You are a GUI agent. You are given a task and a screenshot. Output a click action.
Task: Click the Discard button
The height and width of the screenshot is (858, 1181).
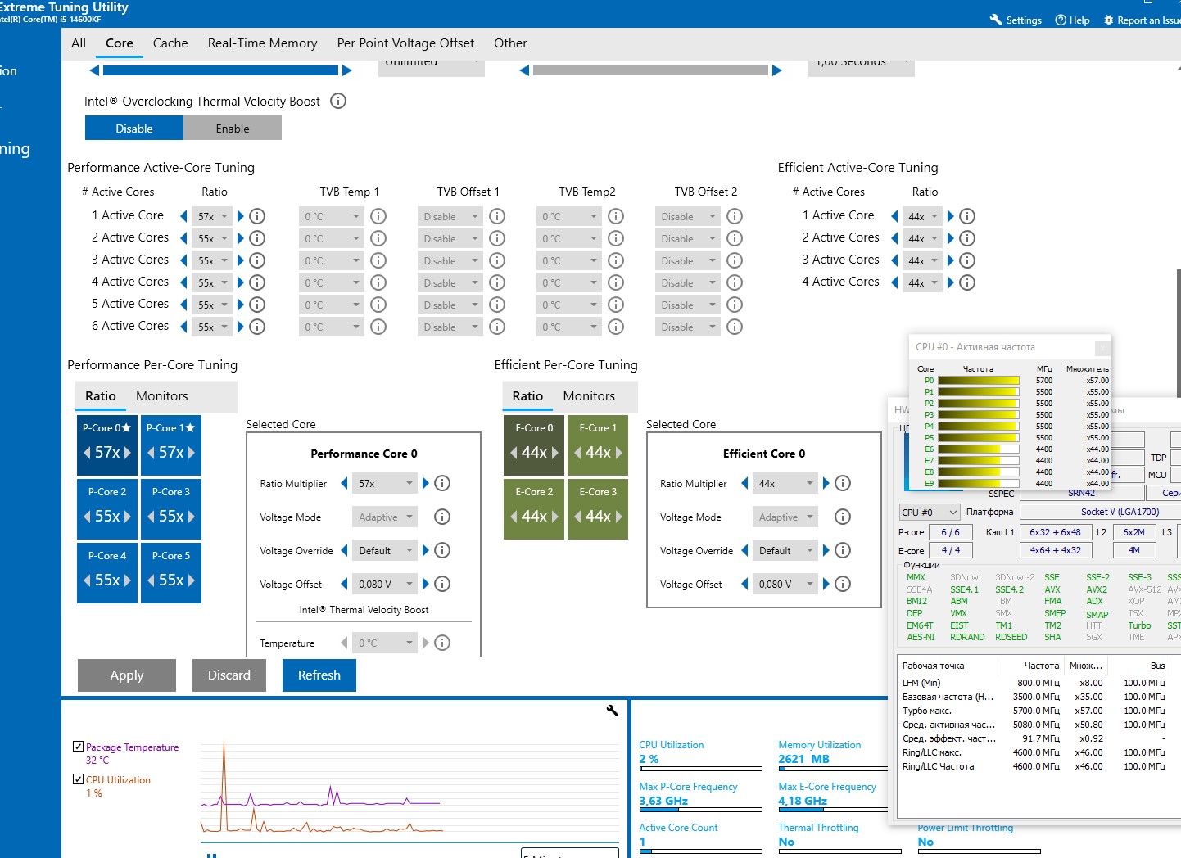point(229,675)
